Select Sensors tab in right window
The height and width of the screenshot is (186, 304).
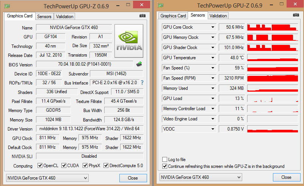click(197, 15)
